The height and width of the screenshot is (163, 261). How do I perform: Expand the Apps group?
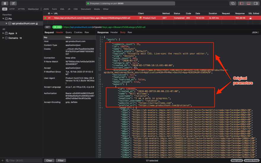tap(3, 33)
